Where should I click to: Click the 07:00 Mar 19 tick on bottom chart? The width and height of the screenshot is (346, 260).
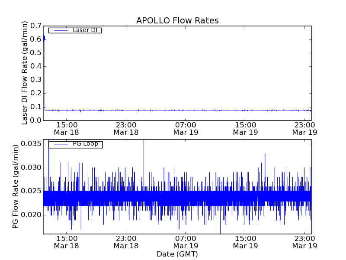[186, 242]
